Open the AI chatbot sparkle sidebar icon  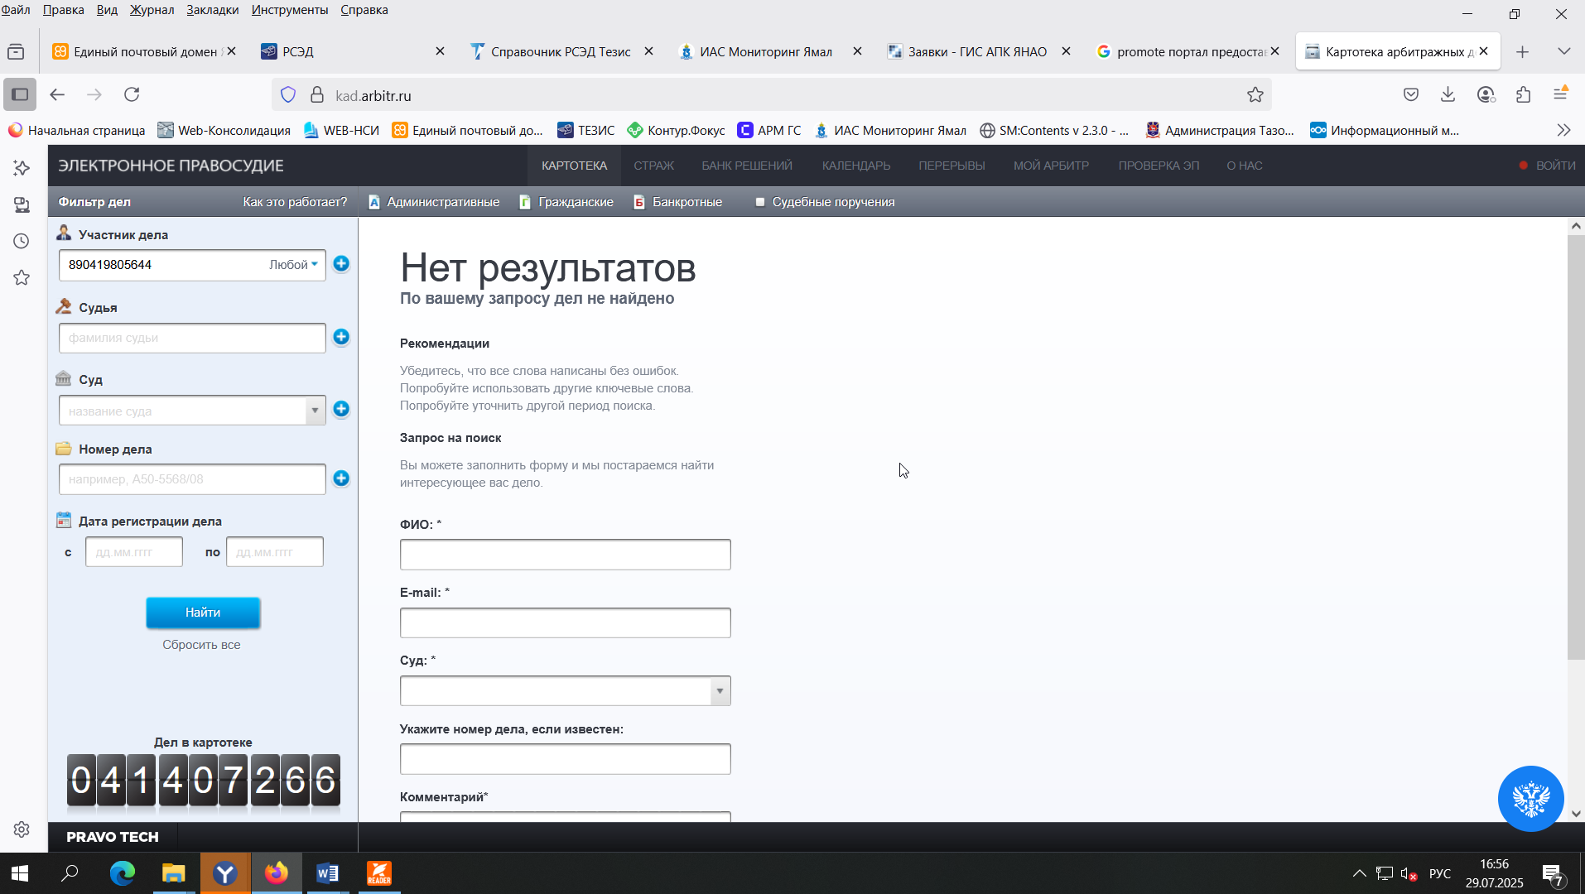pyautogui.click(x=22, y=168)
